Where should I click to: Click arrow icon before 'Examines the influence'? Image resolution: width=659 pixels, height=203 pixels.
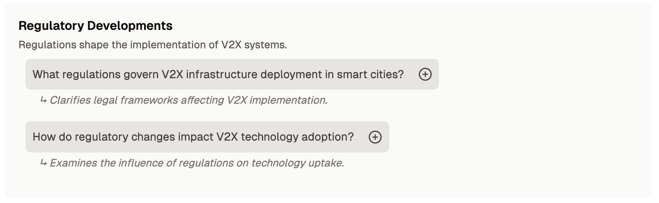tap(43, 163)
